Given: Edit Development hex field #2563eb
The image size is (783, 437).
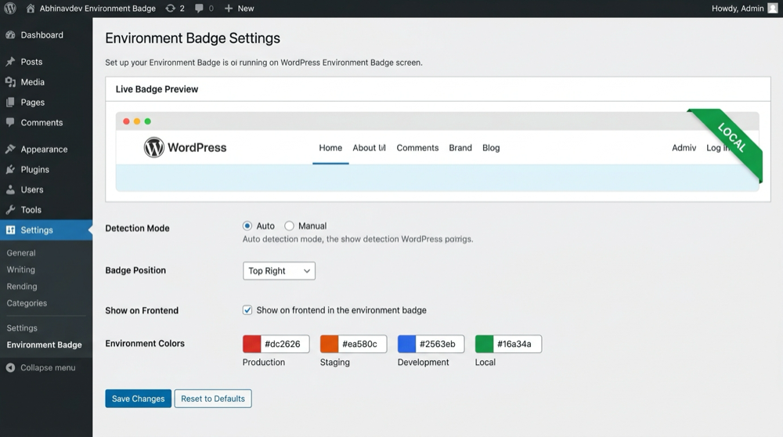Looking at the screenshot, I should pos(440,344).
